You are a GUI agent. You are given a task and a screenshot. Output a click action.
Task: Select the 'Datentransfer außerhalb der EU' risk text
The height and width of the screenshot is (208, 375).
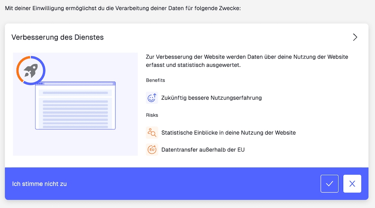tap(203, 150)
